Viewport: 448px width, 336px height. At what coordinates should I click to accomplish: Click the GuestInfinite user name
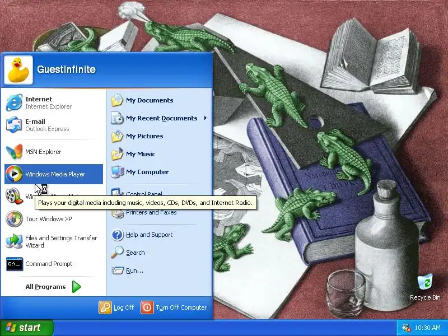click(66, 69)
